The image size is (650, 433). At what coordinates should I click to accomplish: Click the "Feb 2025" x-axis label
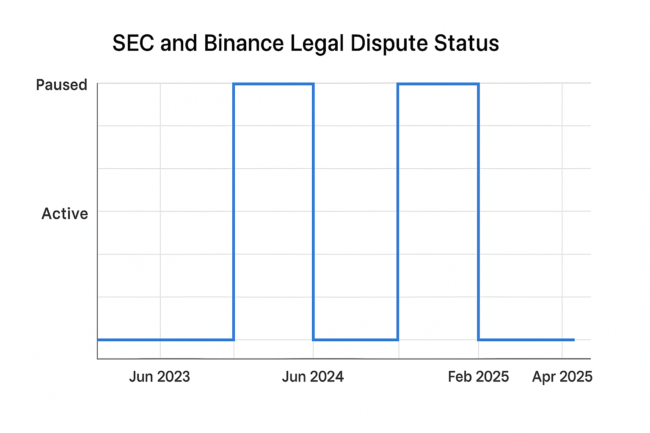coord(478,377)
